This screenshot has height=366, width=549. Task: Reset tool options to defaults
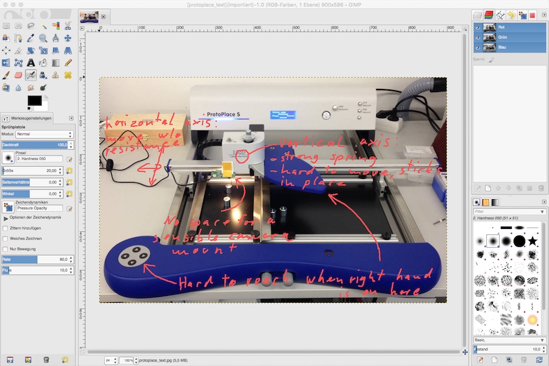coord(65,360)
